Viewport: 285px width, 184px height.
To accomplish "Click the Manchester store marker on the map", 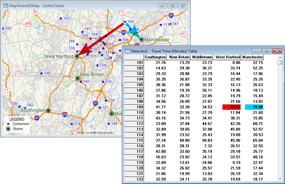I will (142, 39).
